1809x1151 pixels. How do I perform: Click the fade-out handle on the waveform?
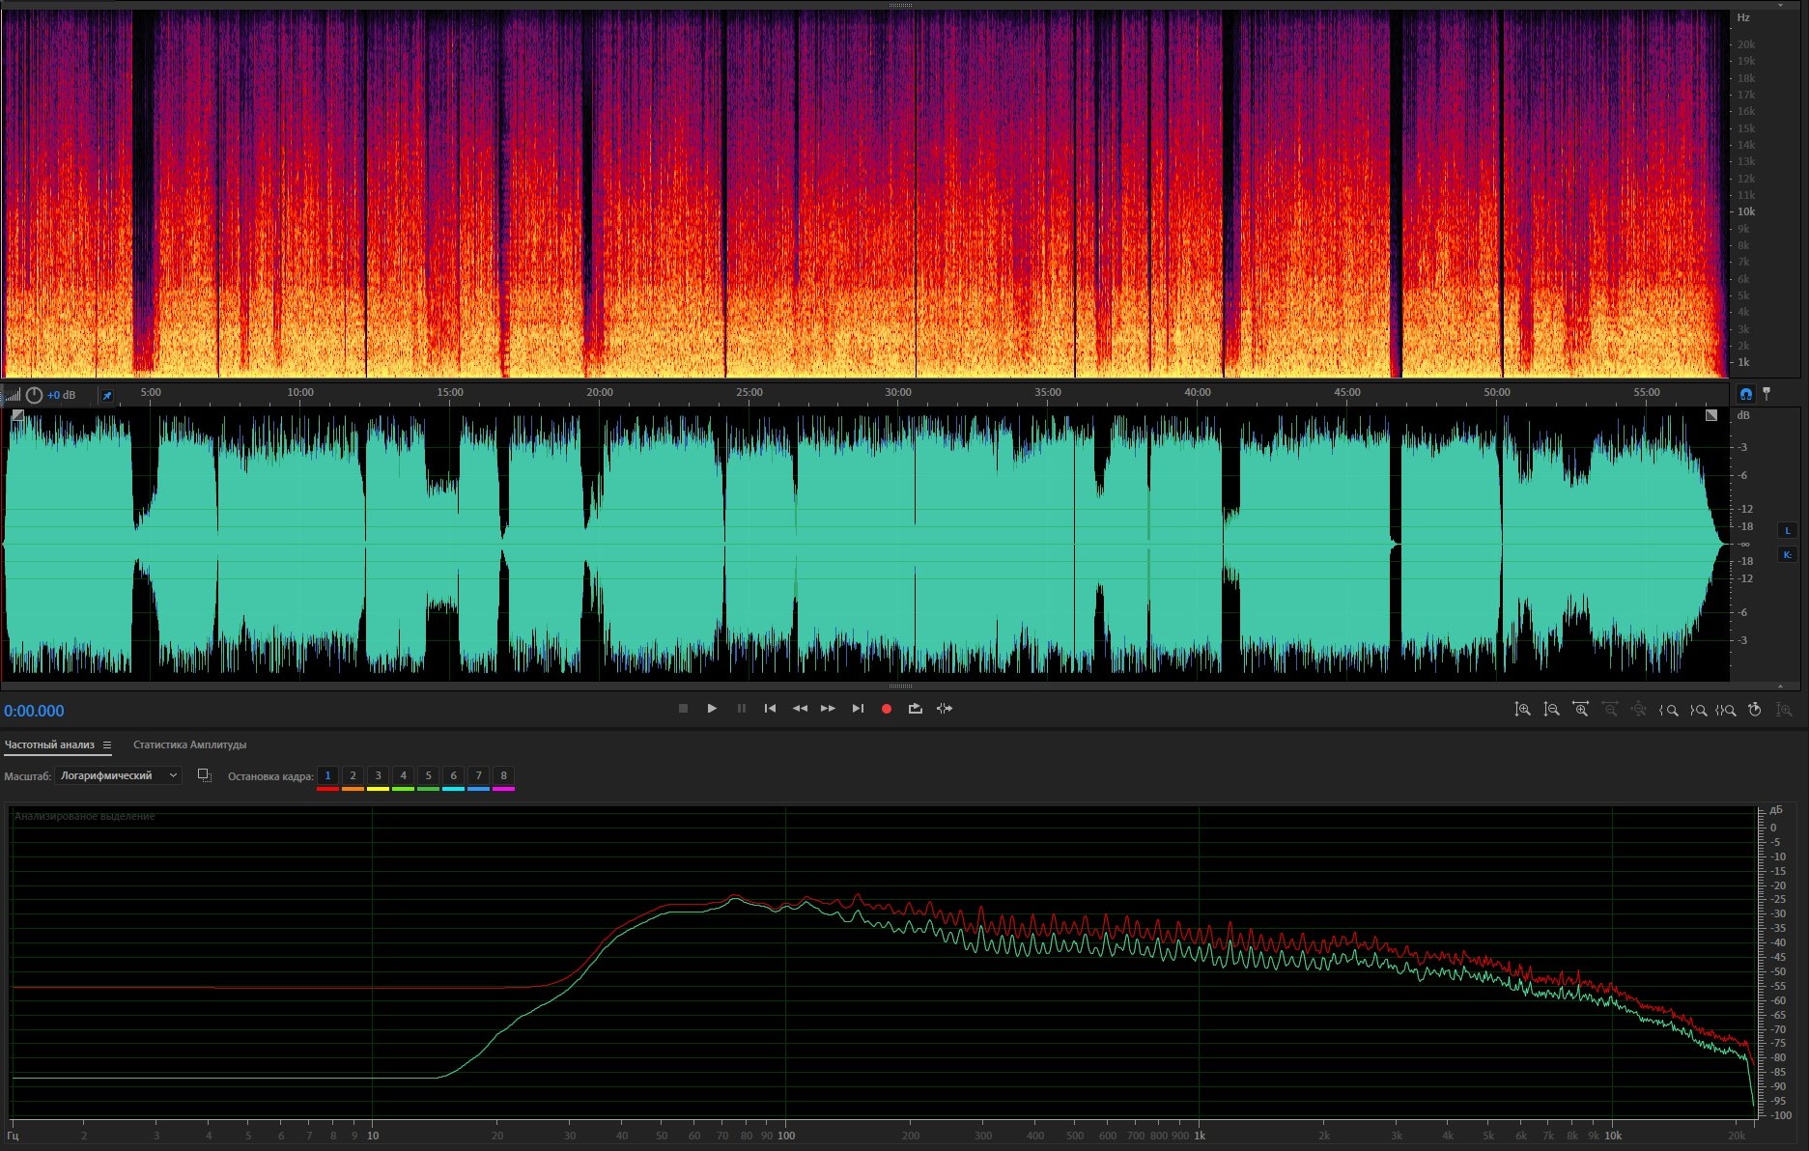[1711, 415]
